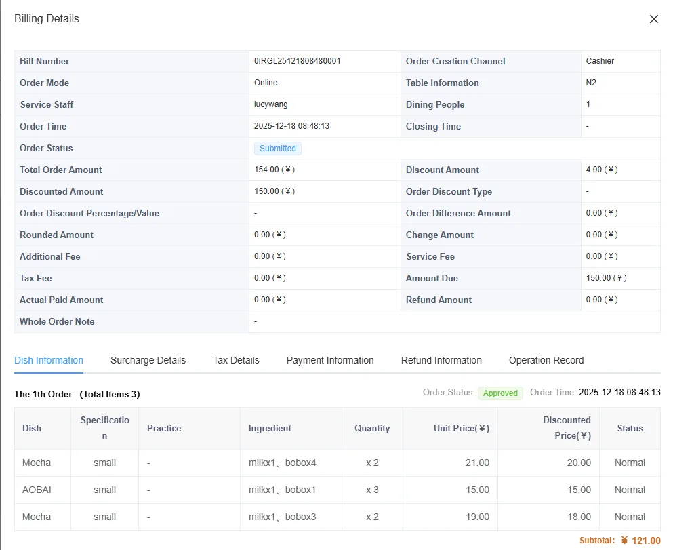Click the Quantity column header
This screenshot has height=550, width=673.
(372, 428)
